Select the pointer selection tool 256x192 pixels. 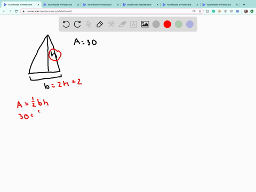pyautogui.click(x=89, y=25)
